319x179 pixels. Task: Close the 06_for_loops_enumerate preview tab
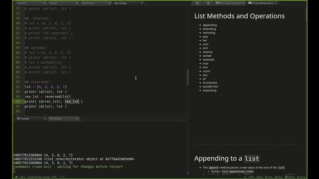[x=243, y=3]
